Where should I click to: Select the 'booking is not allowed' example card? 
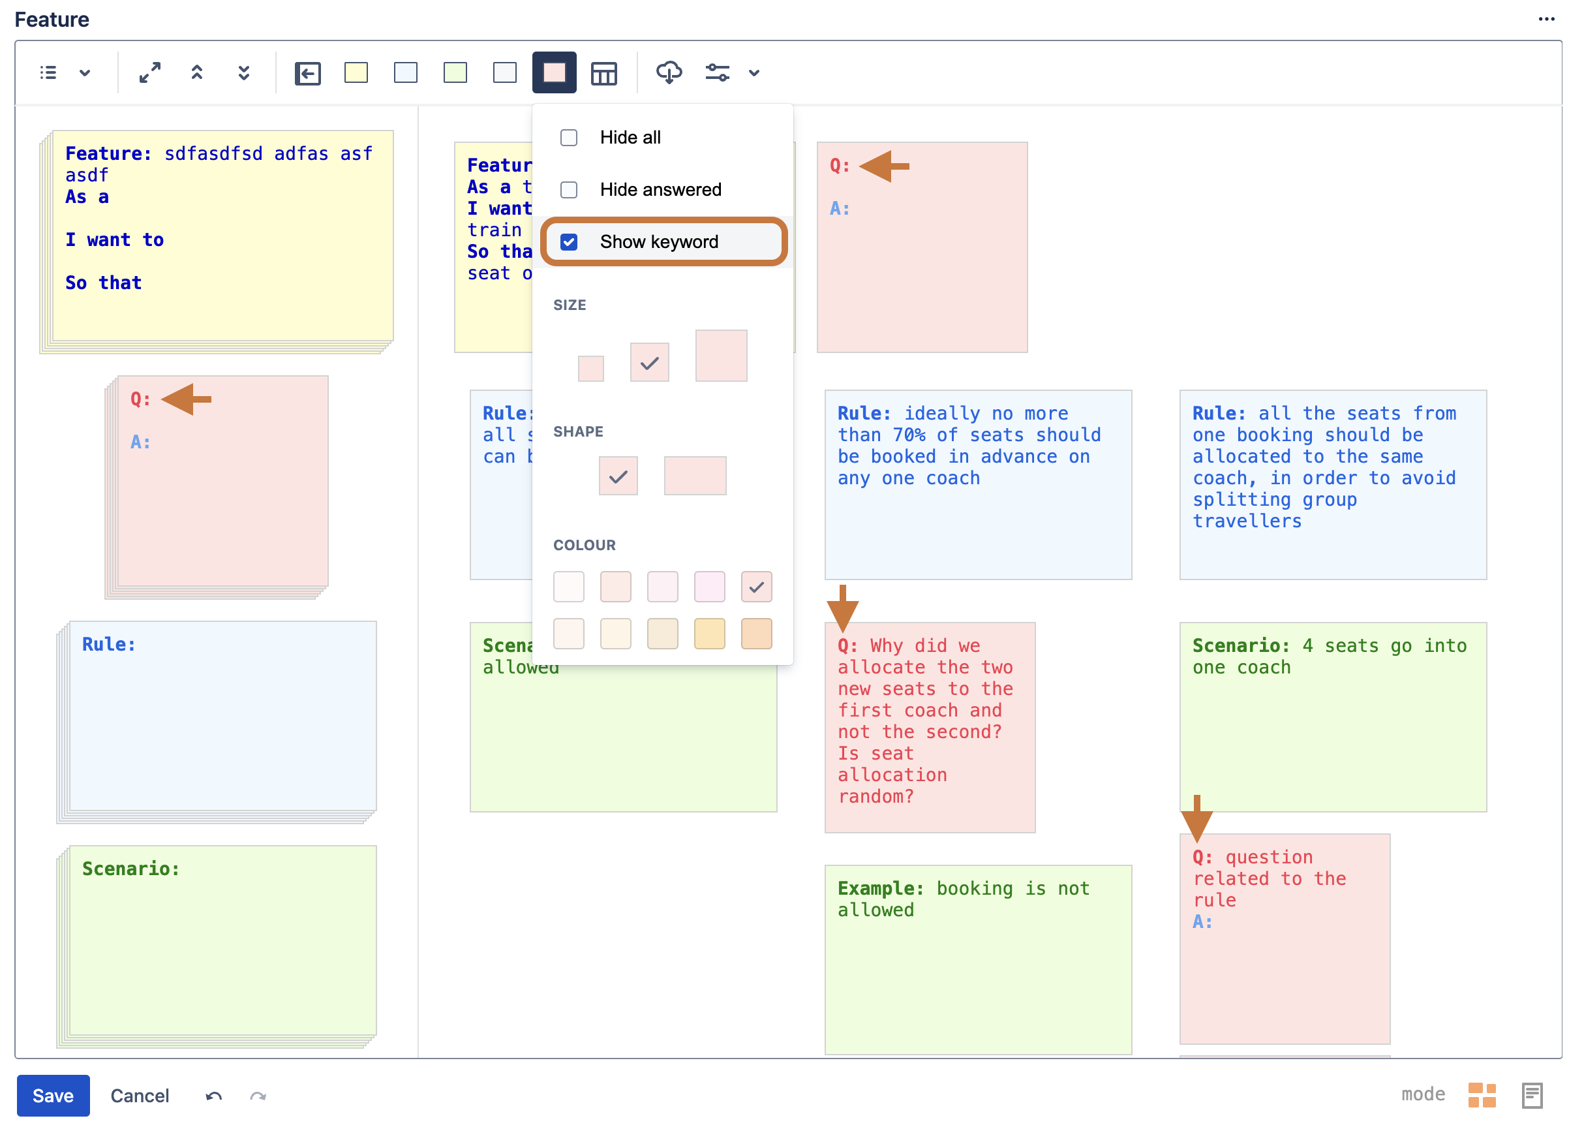tap(979, 960)
